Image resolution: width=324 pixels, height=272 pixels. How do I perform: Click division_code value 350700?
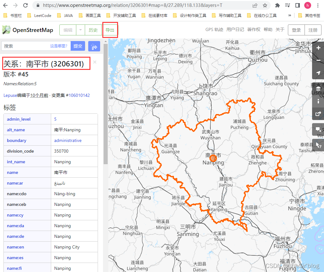[61, 151]
